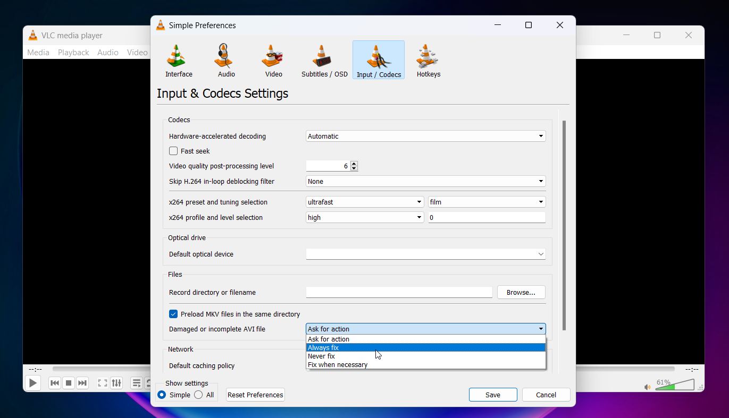
Task: Open the Audio preferences category
Action: click(x=226, y=60)
